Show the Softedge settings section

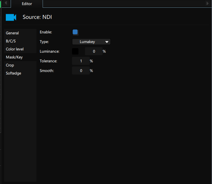pos(14,73)
